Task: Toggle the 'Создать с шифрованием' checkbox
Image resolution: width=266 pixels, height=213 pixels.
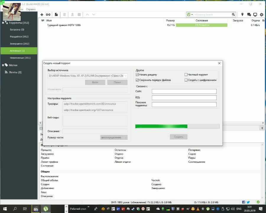Action: coord(186,80)
